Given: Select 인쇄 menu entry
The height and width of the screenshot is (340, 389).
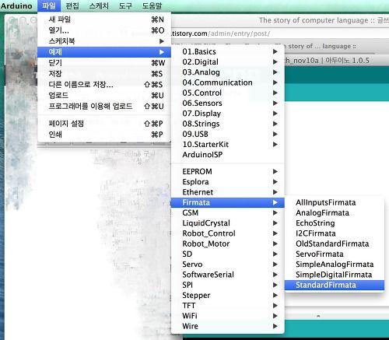Looking at the screenshot, I should (104, 135).
